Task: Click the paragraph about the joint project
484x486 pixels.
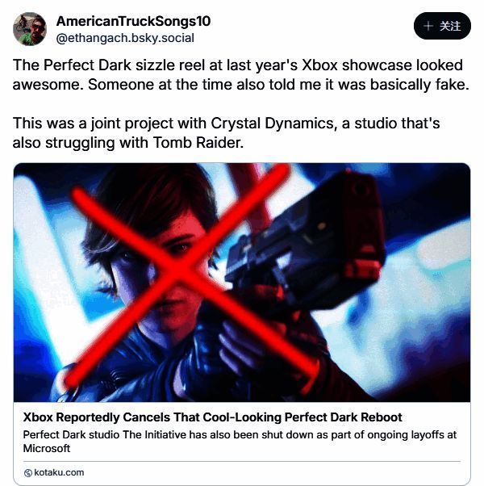Action: [227, 133]
